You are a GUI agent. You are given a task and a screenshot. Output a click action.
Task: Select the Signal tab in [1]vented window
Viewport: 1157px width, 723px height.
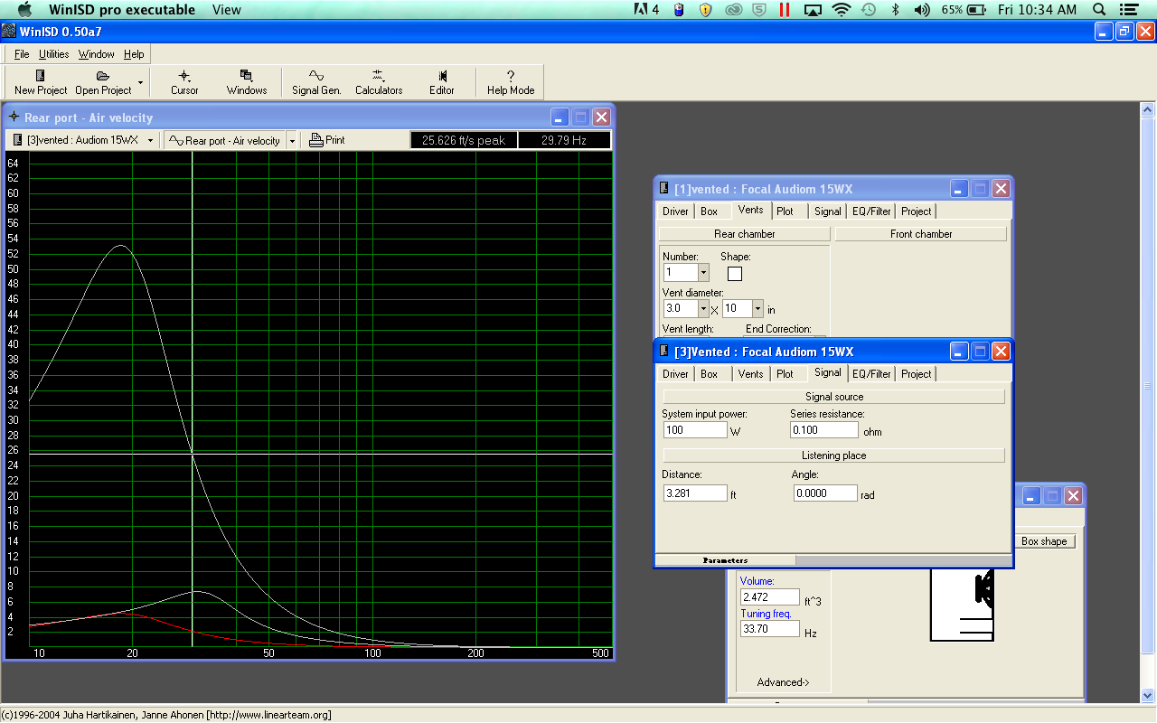coord(827,211)
